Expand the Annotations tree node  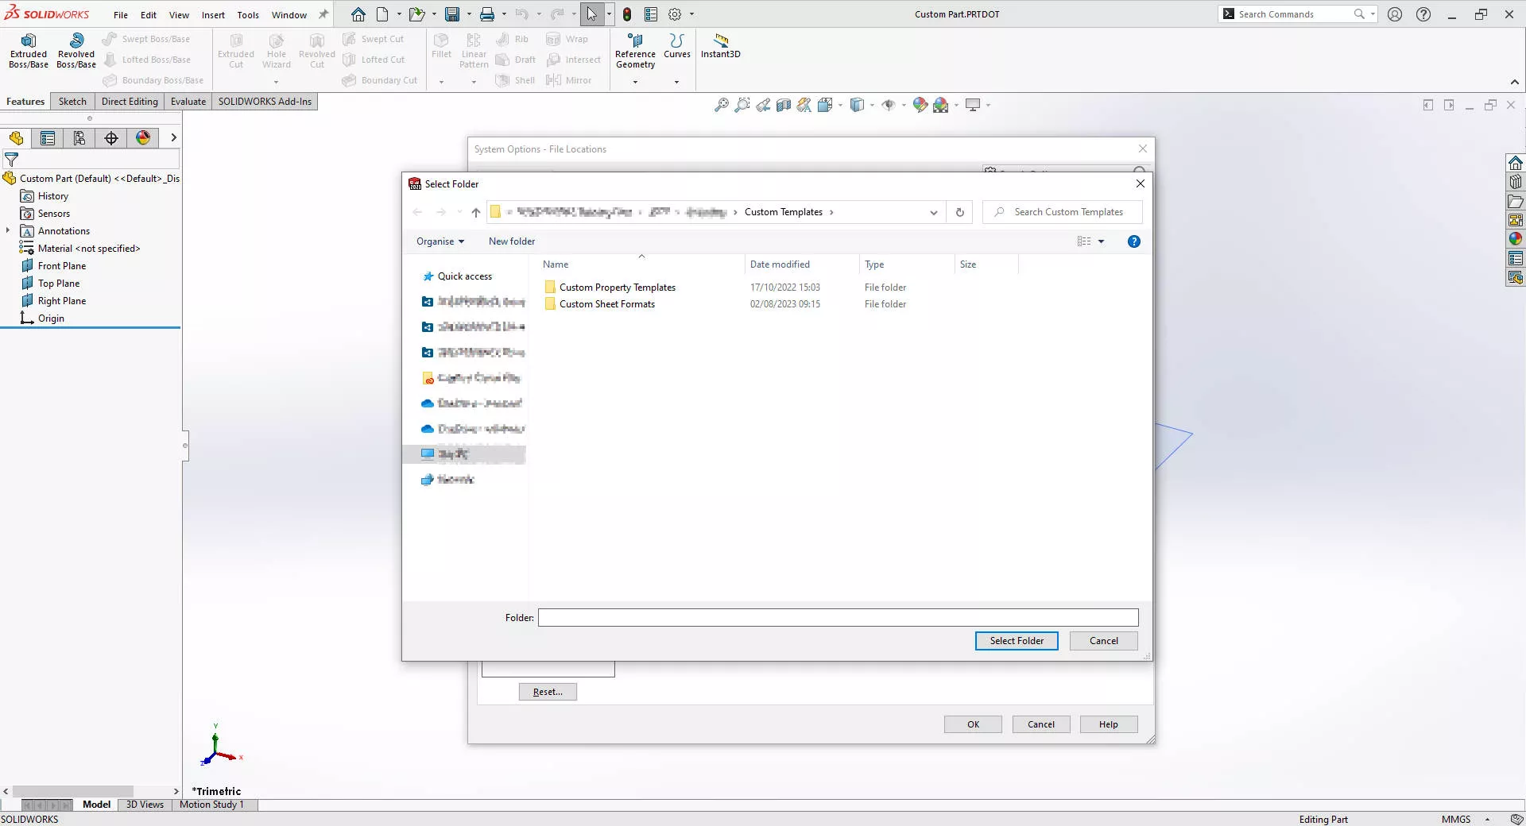[x=9, y=230]
